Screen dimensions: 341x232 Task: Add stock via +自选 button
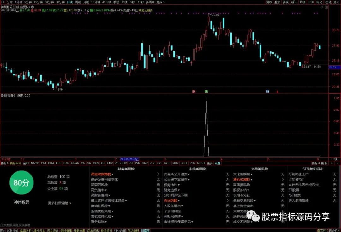[328, 2]
